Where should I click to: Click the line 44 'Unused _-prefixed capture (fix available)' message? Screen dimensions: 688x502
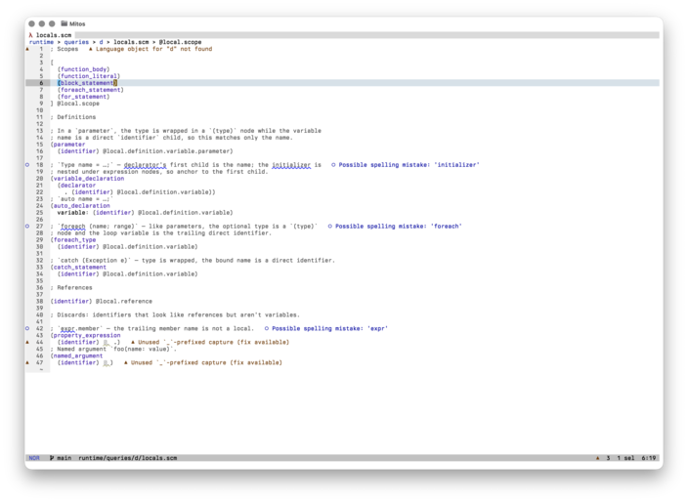(214, 342)
